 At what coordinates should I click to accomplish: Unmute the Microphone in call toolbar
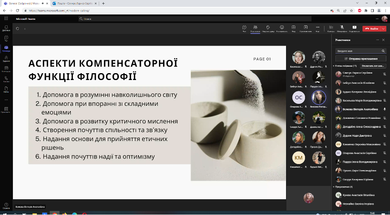[x=342, y=29]
